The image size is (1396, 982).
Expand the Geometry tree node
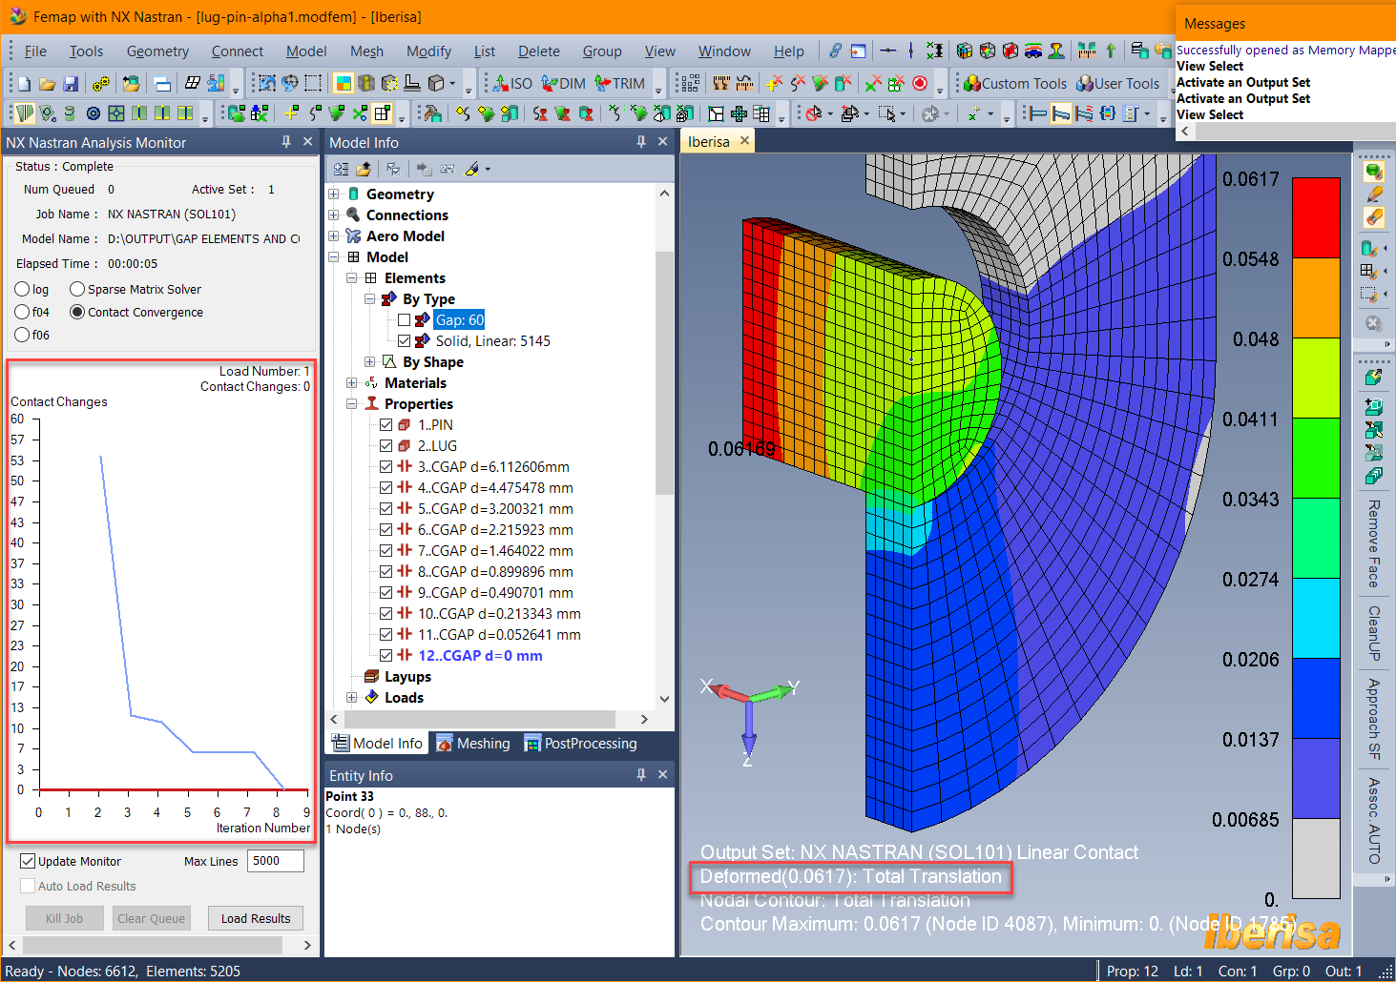pyautogui.click(x=333, y=194)
